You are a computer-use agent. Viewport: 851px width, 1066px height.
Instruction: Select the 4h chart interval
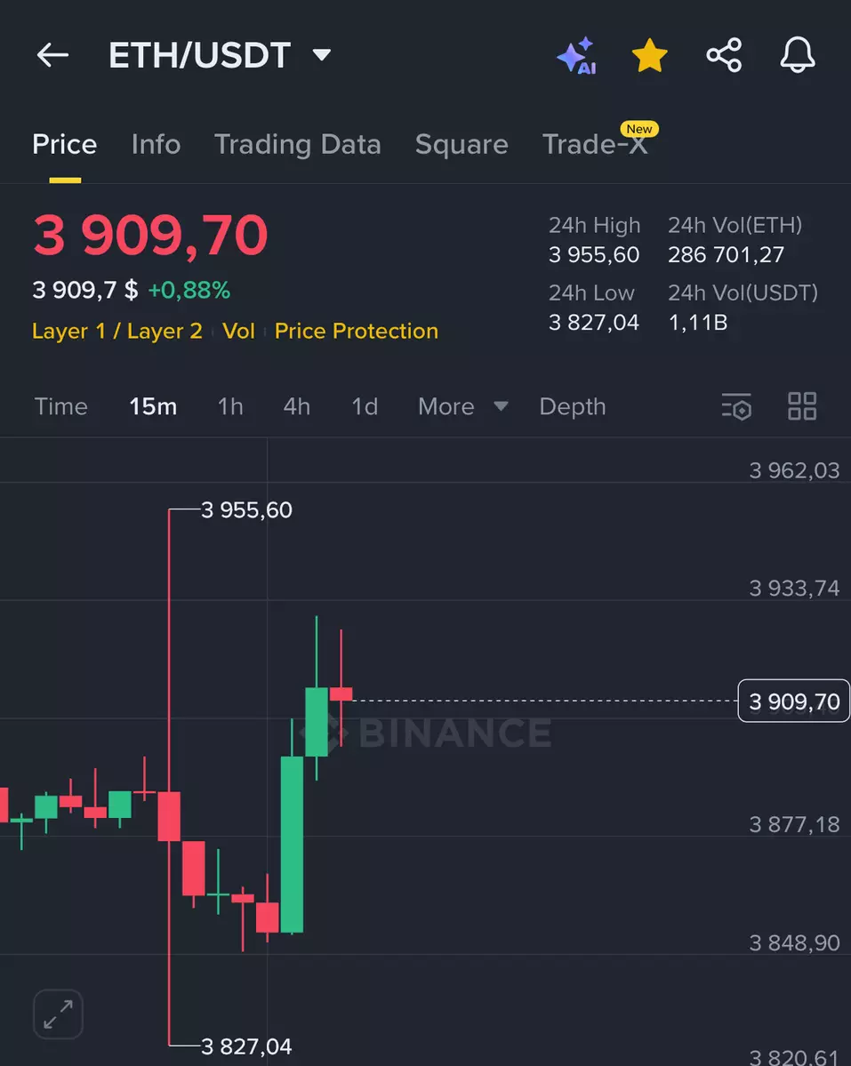point(297,407)
